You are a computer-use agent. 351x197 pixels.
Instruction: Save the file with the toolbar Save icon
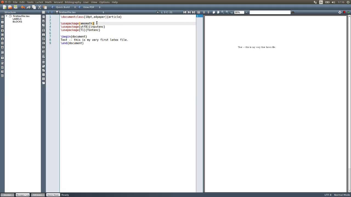(15, 7)
